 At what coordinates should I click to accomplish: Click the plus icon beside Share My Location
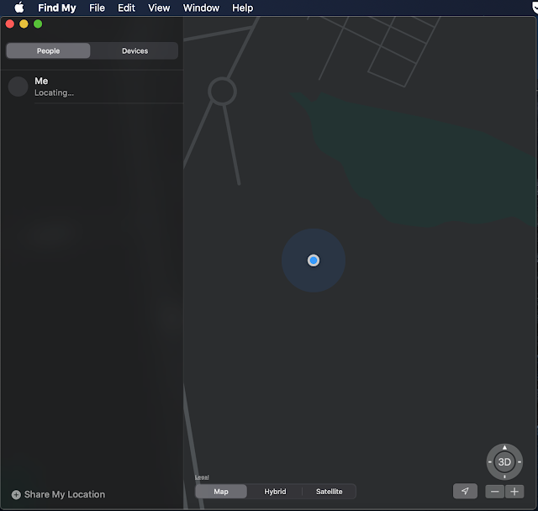coord(16,494)
